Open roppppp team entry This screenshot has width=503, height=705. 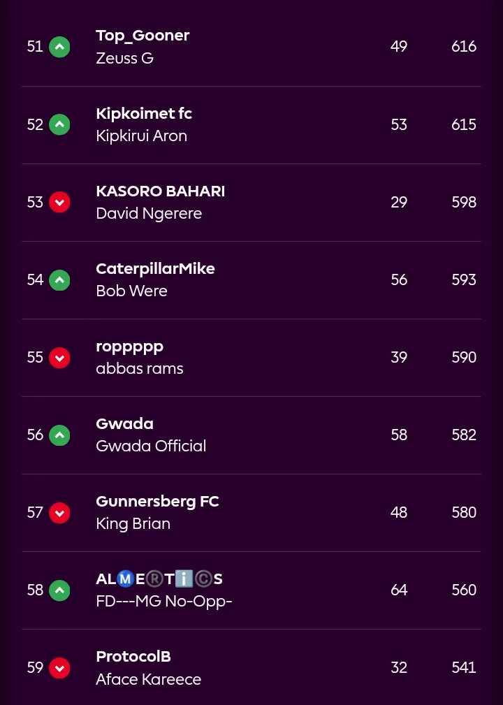[x=129, y=347]
